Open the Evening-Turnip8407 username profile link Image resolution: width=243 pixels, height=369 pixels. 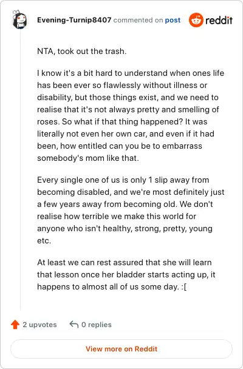(74, 20)
